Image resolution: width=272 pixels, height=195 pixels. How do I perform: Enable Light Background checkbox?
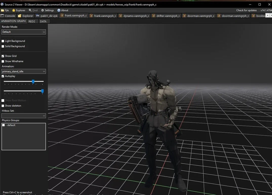point(3,41)
